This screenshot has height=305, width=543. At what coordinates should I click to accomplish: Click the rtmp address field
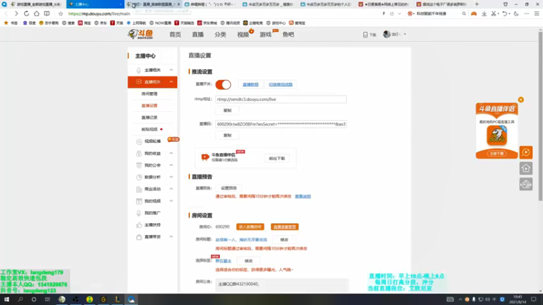click(281, 99)
